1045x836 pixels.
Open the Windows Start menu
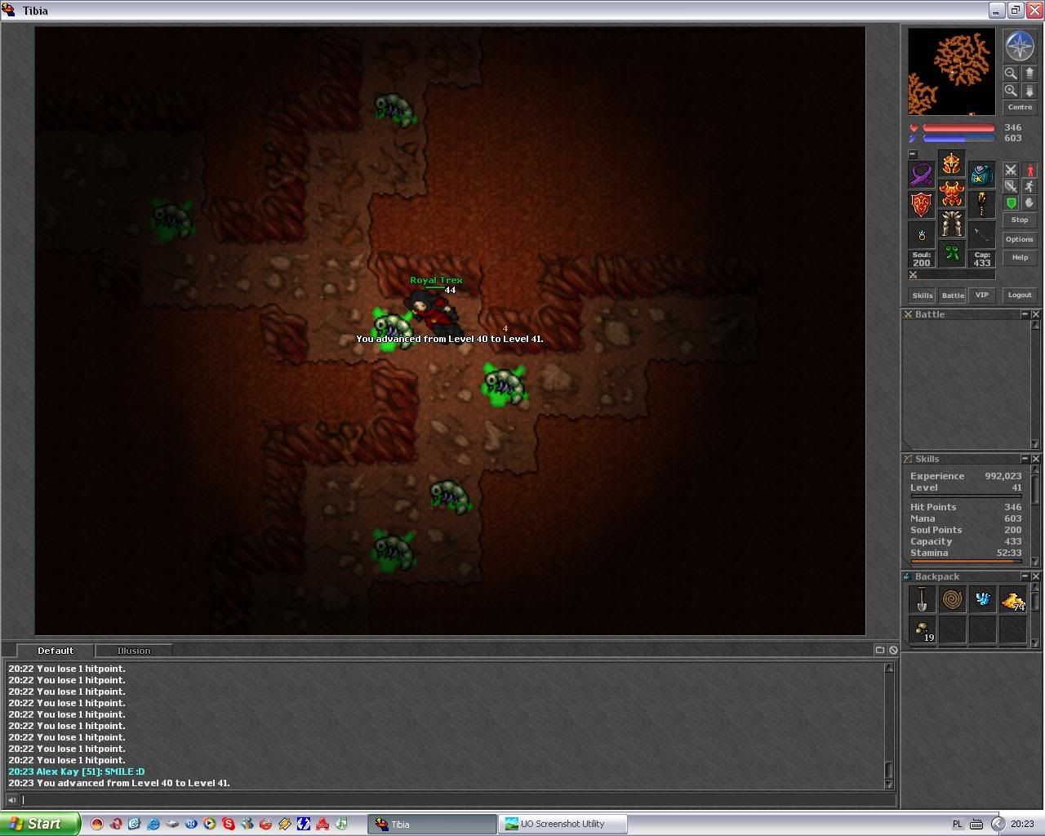click(x=40, y=824)
